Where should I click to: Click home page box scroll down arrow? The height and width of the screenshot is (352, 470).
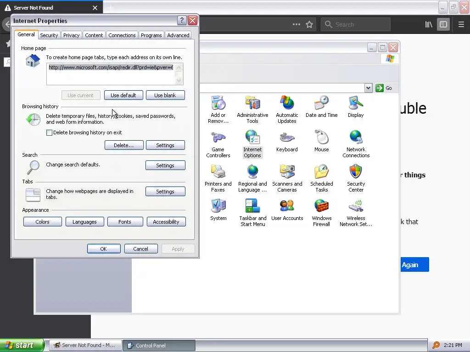pyautogui.click(x=179, y=81)
